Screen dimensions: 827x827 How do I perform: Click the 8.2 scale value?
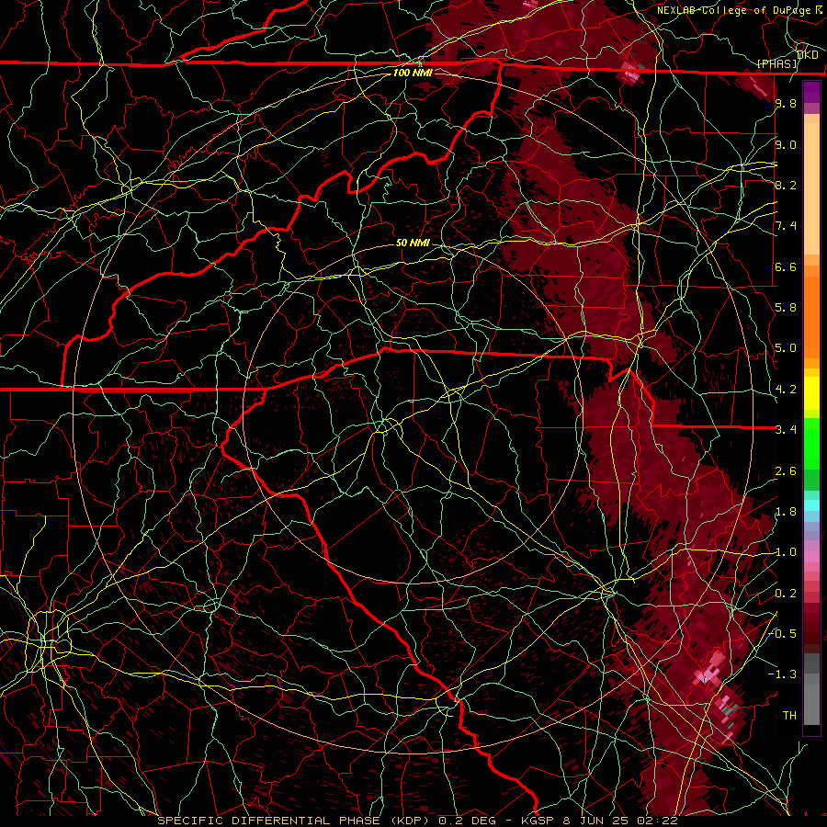click(x=786, y=185)
